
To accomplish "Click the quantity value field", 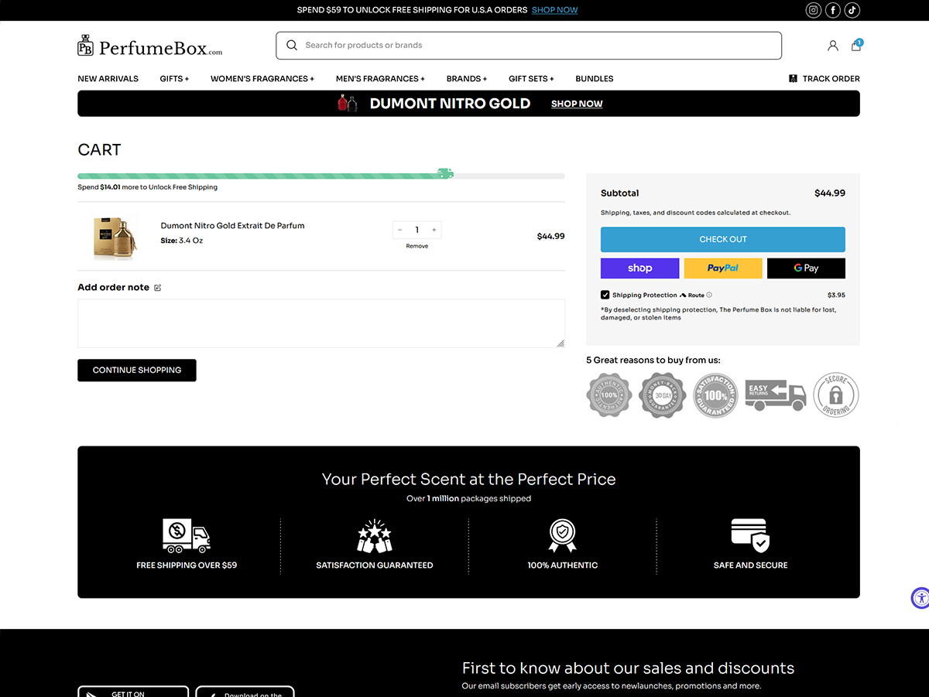I will [417, 230].
